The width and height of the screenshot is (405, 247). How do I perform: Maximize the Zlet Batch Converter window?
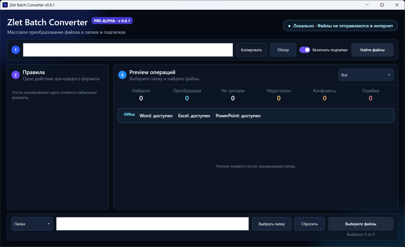coord(382,5)
